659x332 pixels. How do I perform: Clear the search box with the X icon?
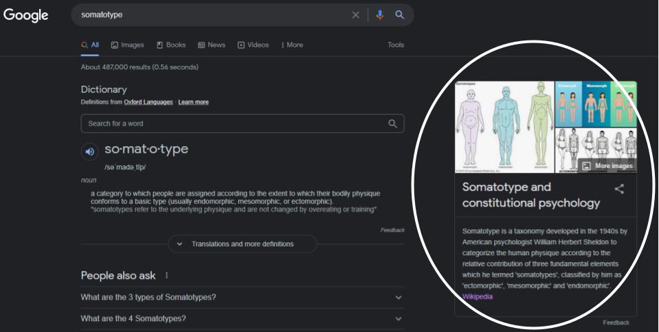click(x=355, y=15)
